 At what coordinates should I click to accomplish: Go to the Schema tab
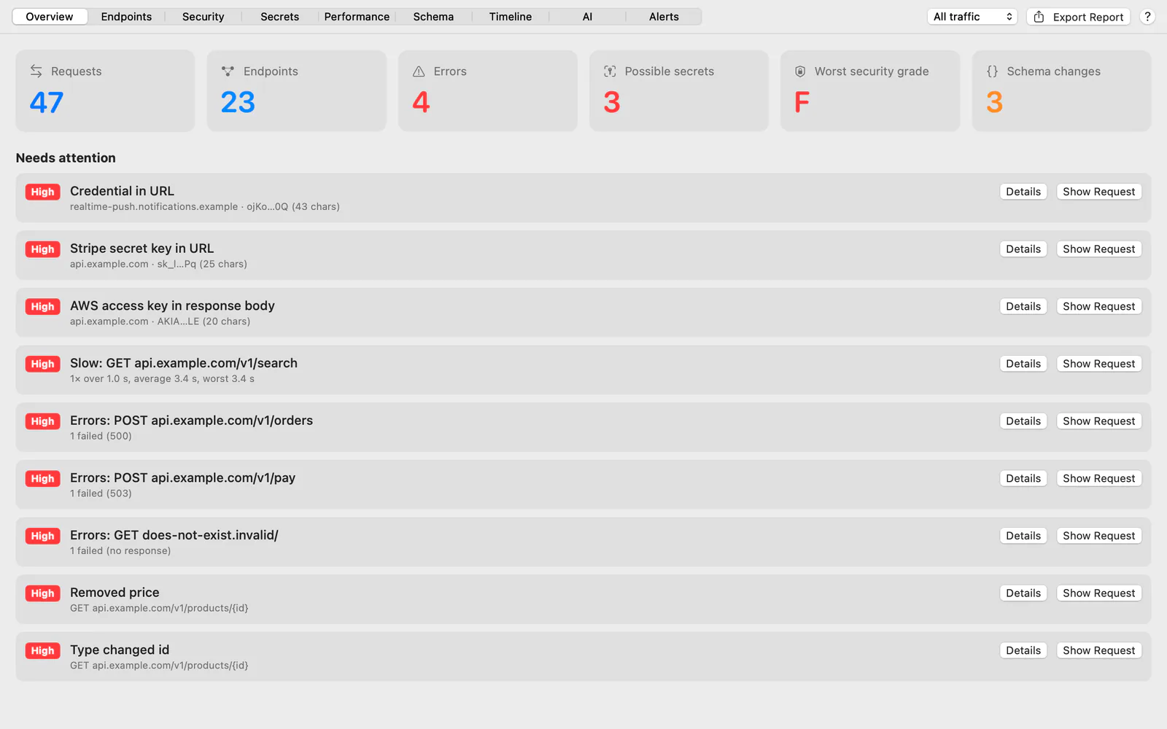click(x=433, y=17)
